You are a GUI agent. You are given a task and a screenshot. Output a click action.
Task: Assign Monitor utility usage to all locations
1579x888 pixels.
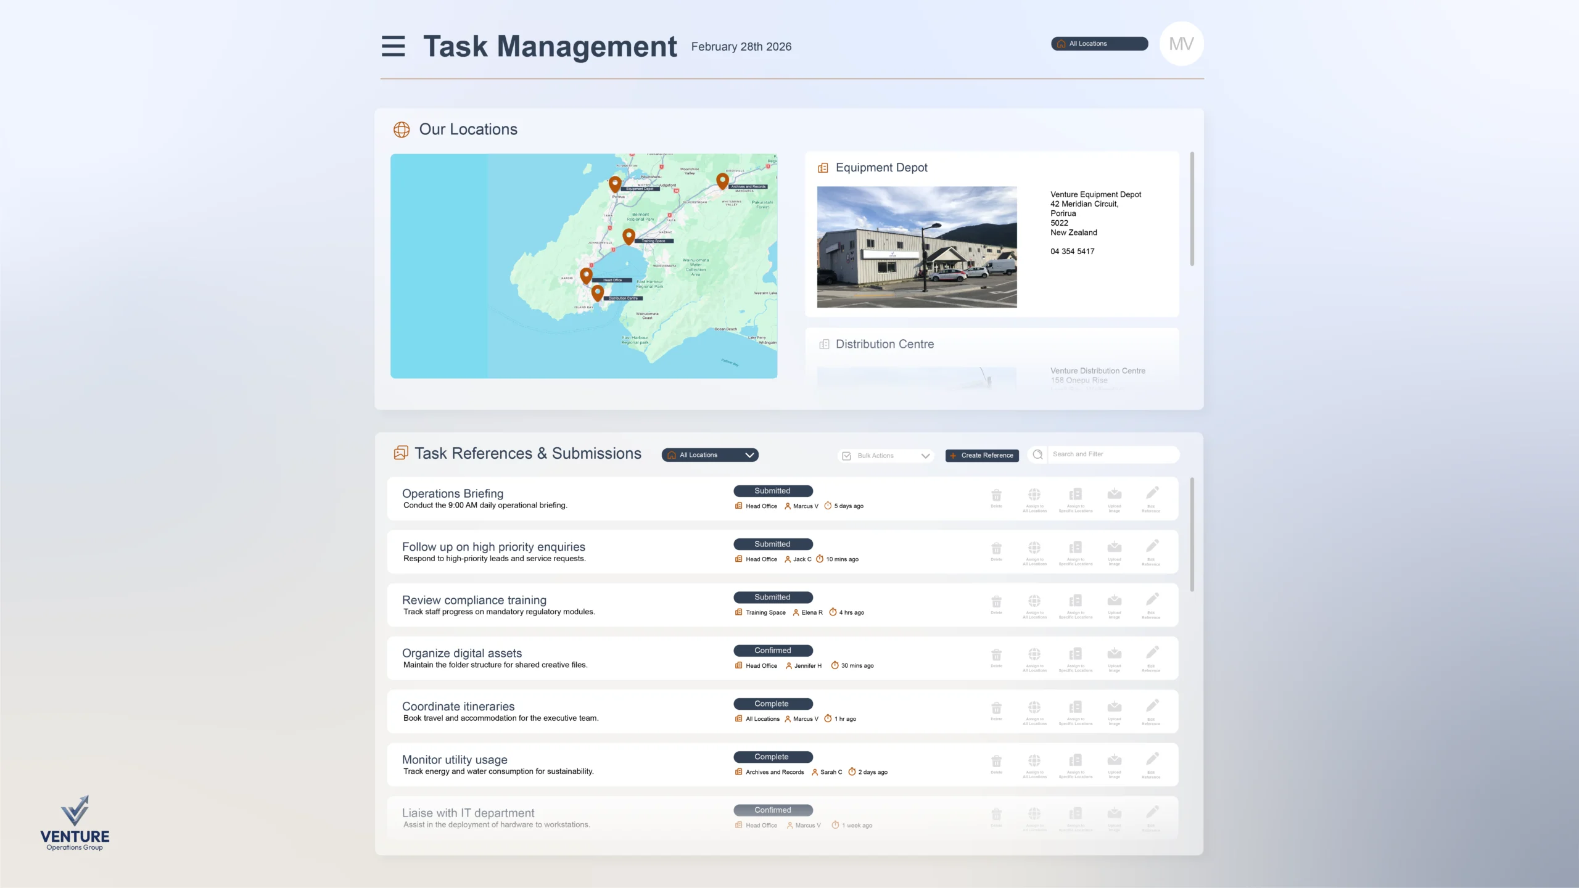point(1034,765)
